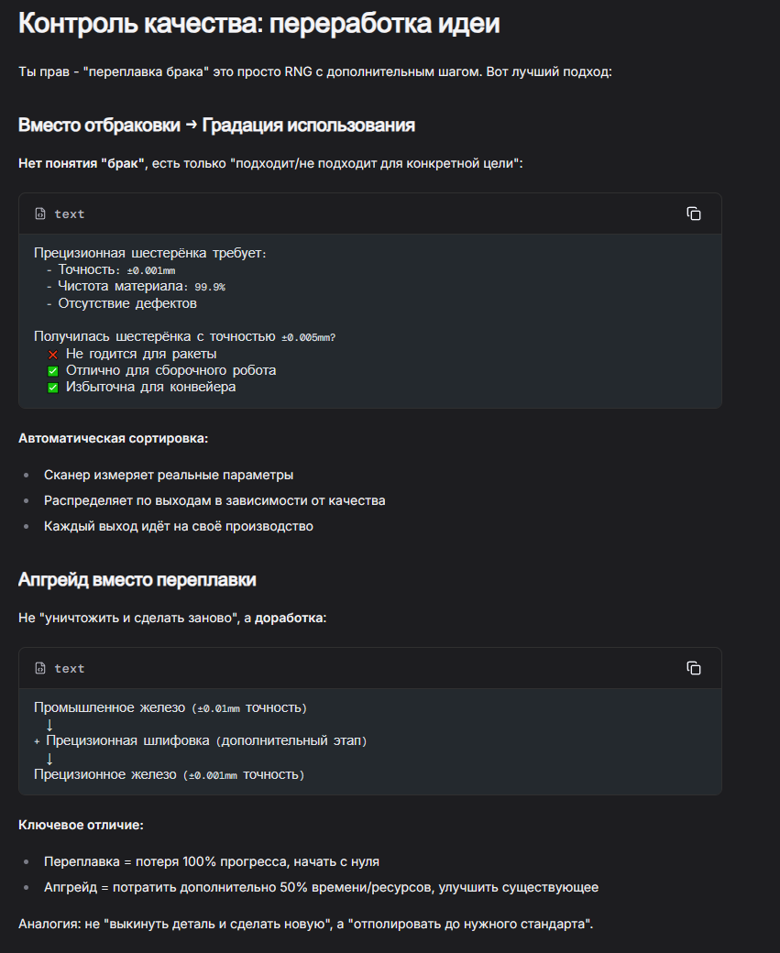The image size is (780, 953).
Task: Click the file icon in the first code block header
Action: (40, 214)
